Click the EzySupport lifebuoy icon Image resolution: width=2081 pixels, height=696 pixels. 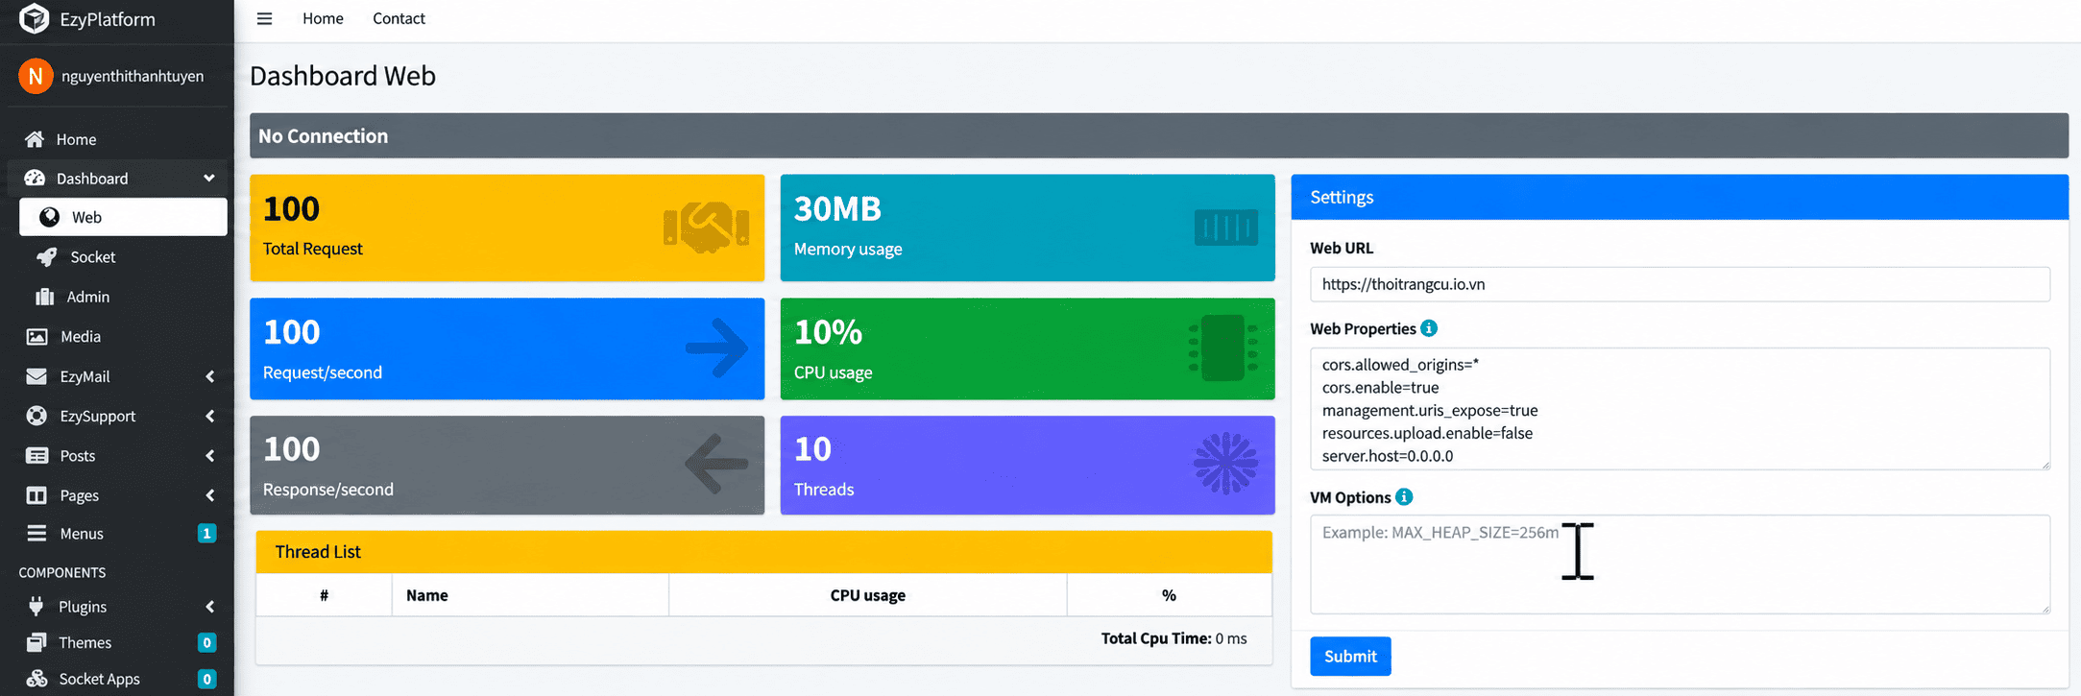[x=36, y=416]
